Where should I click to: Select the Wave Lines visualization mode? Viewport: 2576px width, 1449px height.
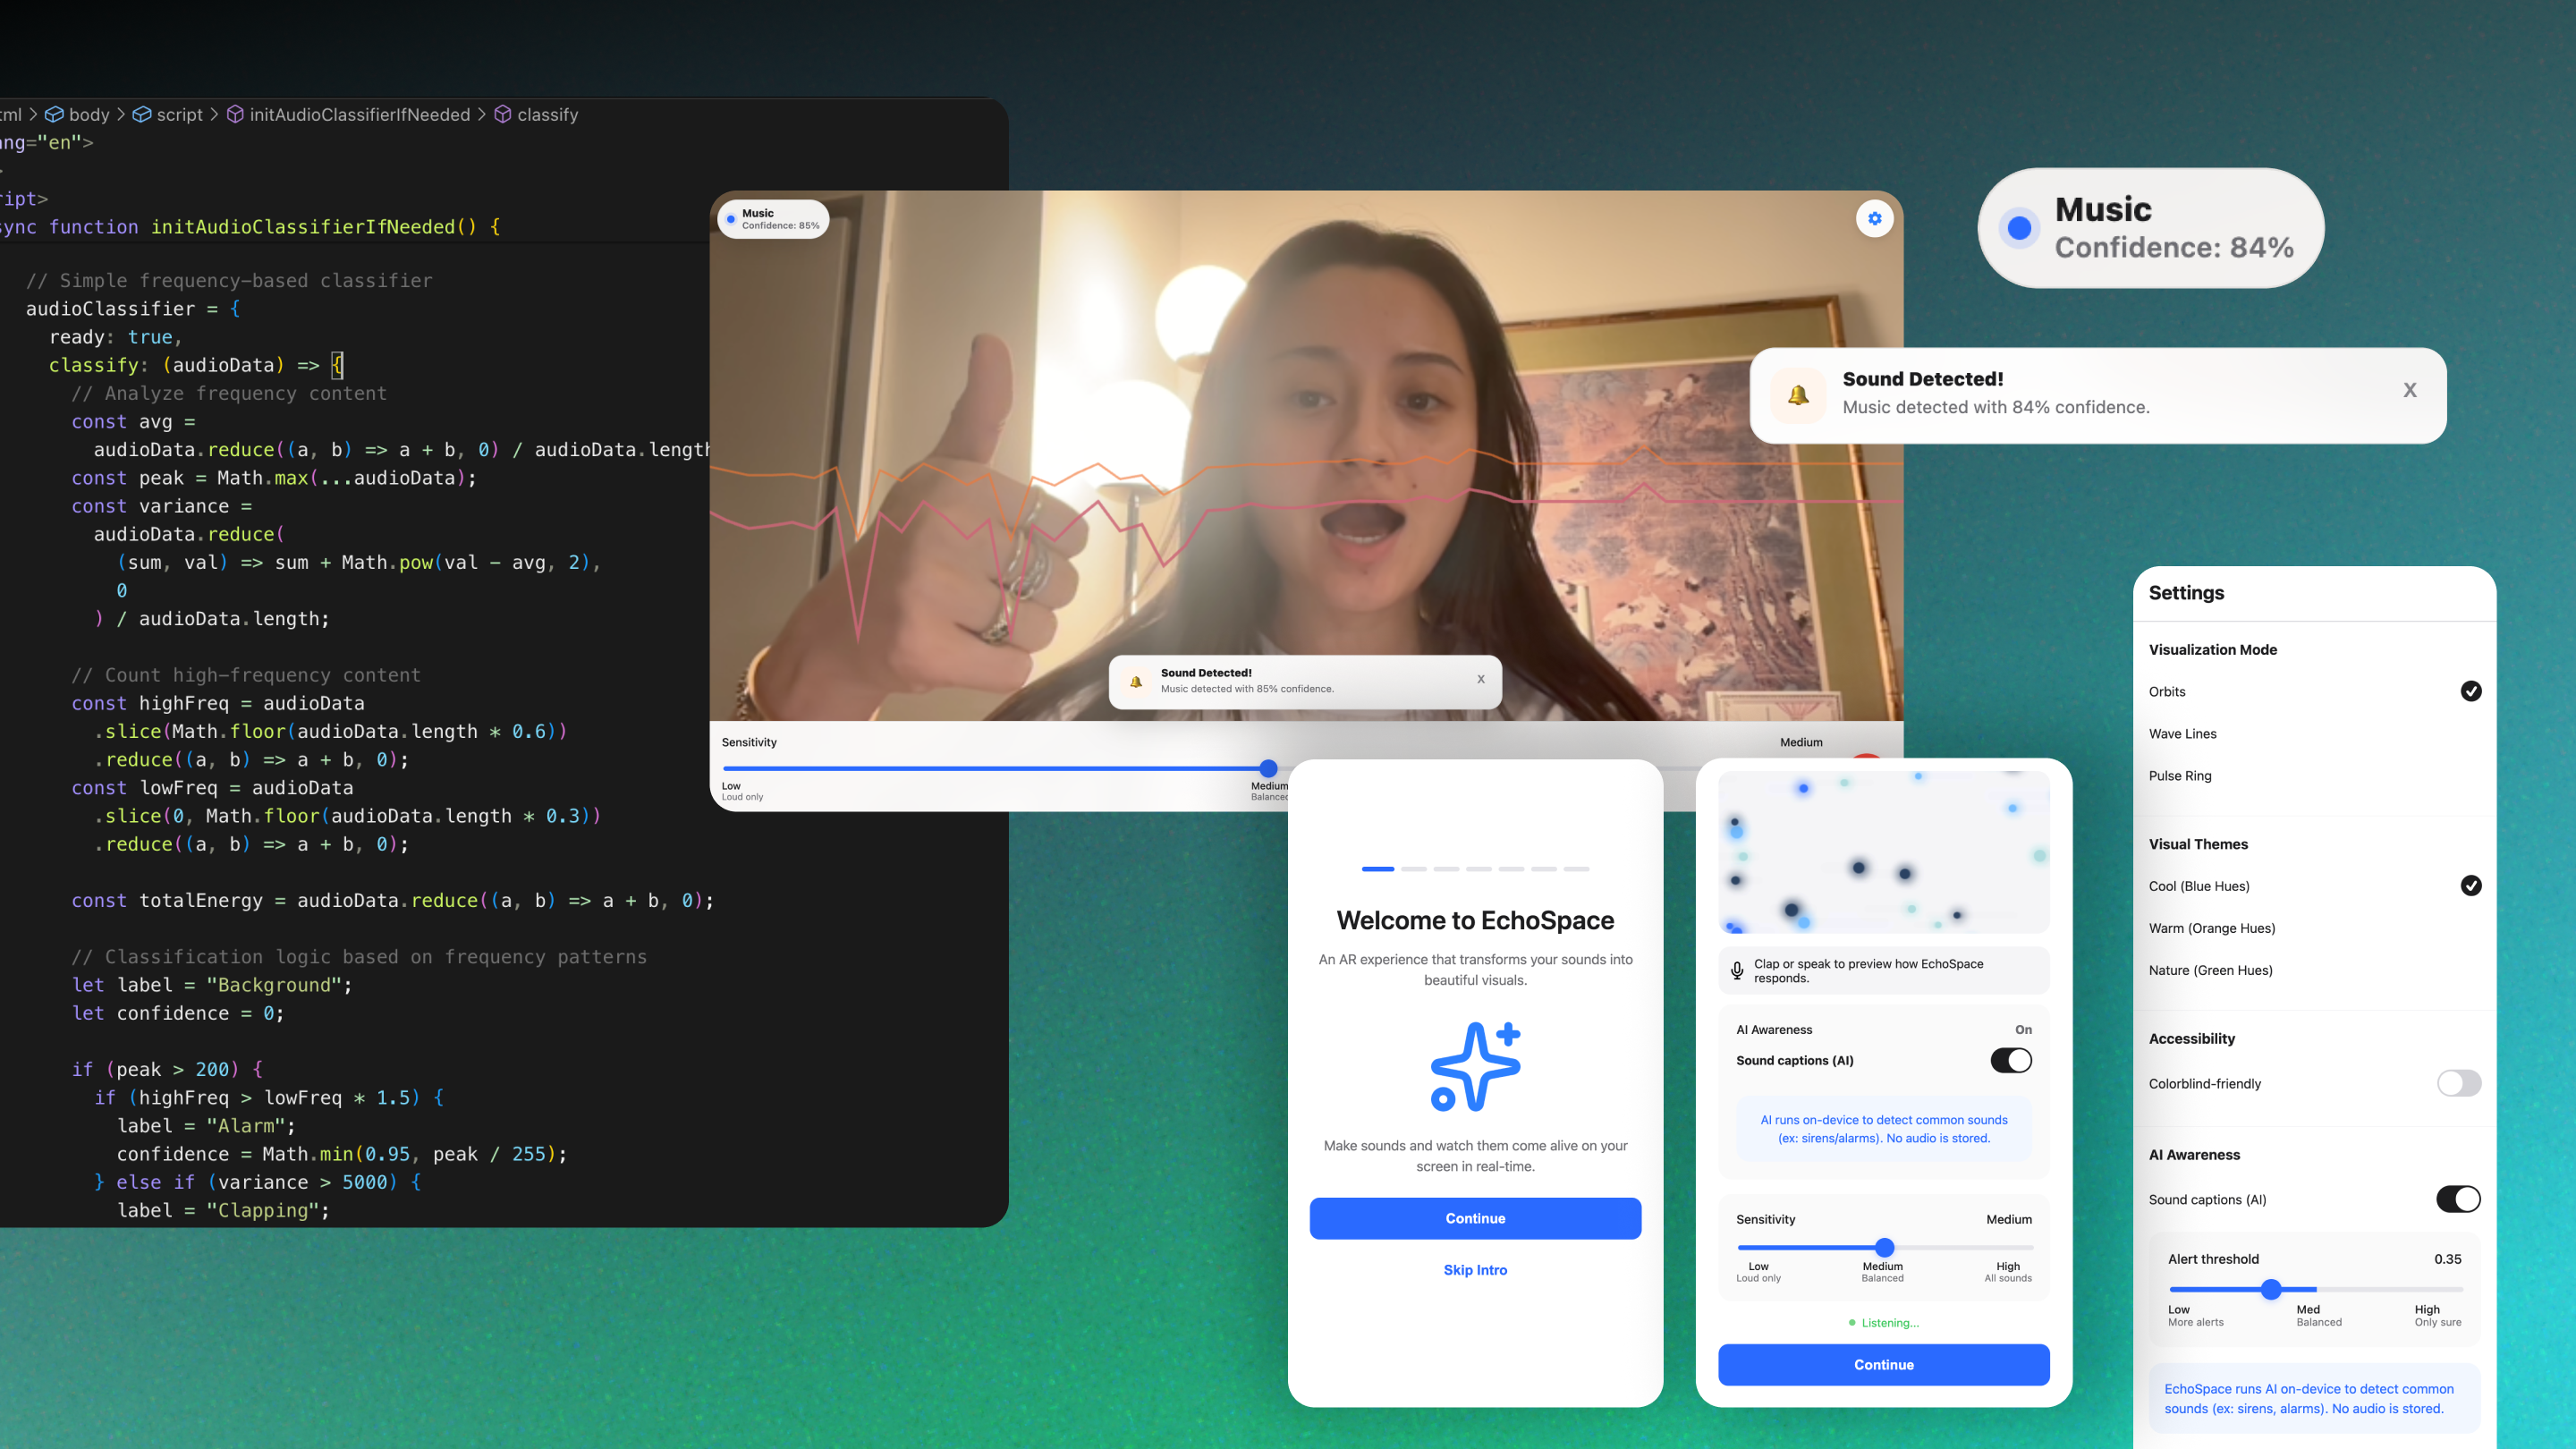(x=2182, y=733)
